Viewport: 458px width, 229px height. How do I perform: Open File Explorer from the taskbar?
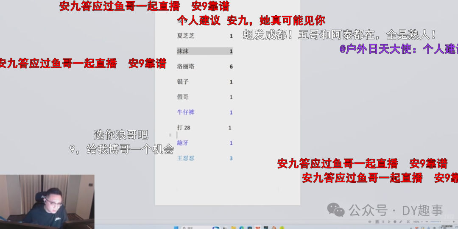(233, 228)
